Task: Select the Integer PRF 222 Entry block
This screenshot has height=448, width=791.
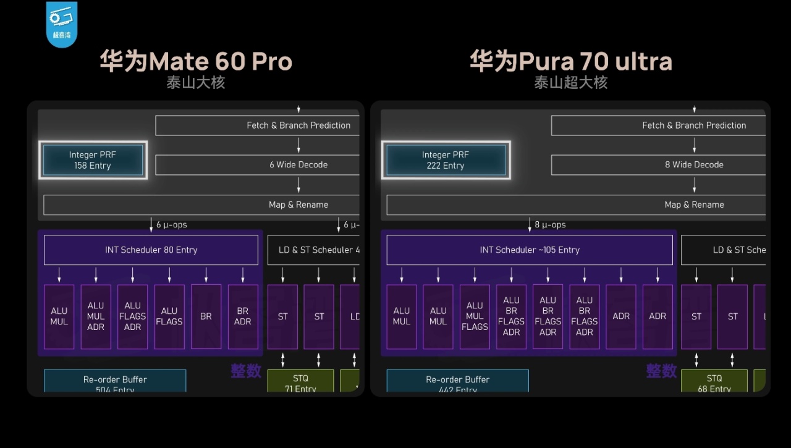Action: 446,160
